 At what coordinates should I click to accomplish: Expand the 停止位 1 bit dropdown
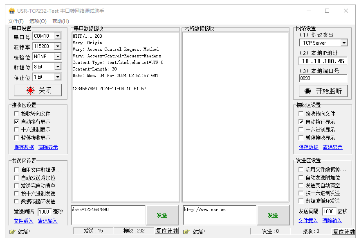pos(58,77)
